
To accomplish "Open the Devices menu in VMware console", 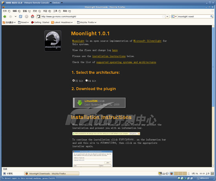I will click(57, 3).
